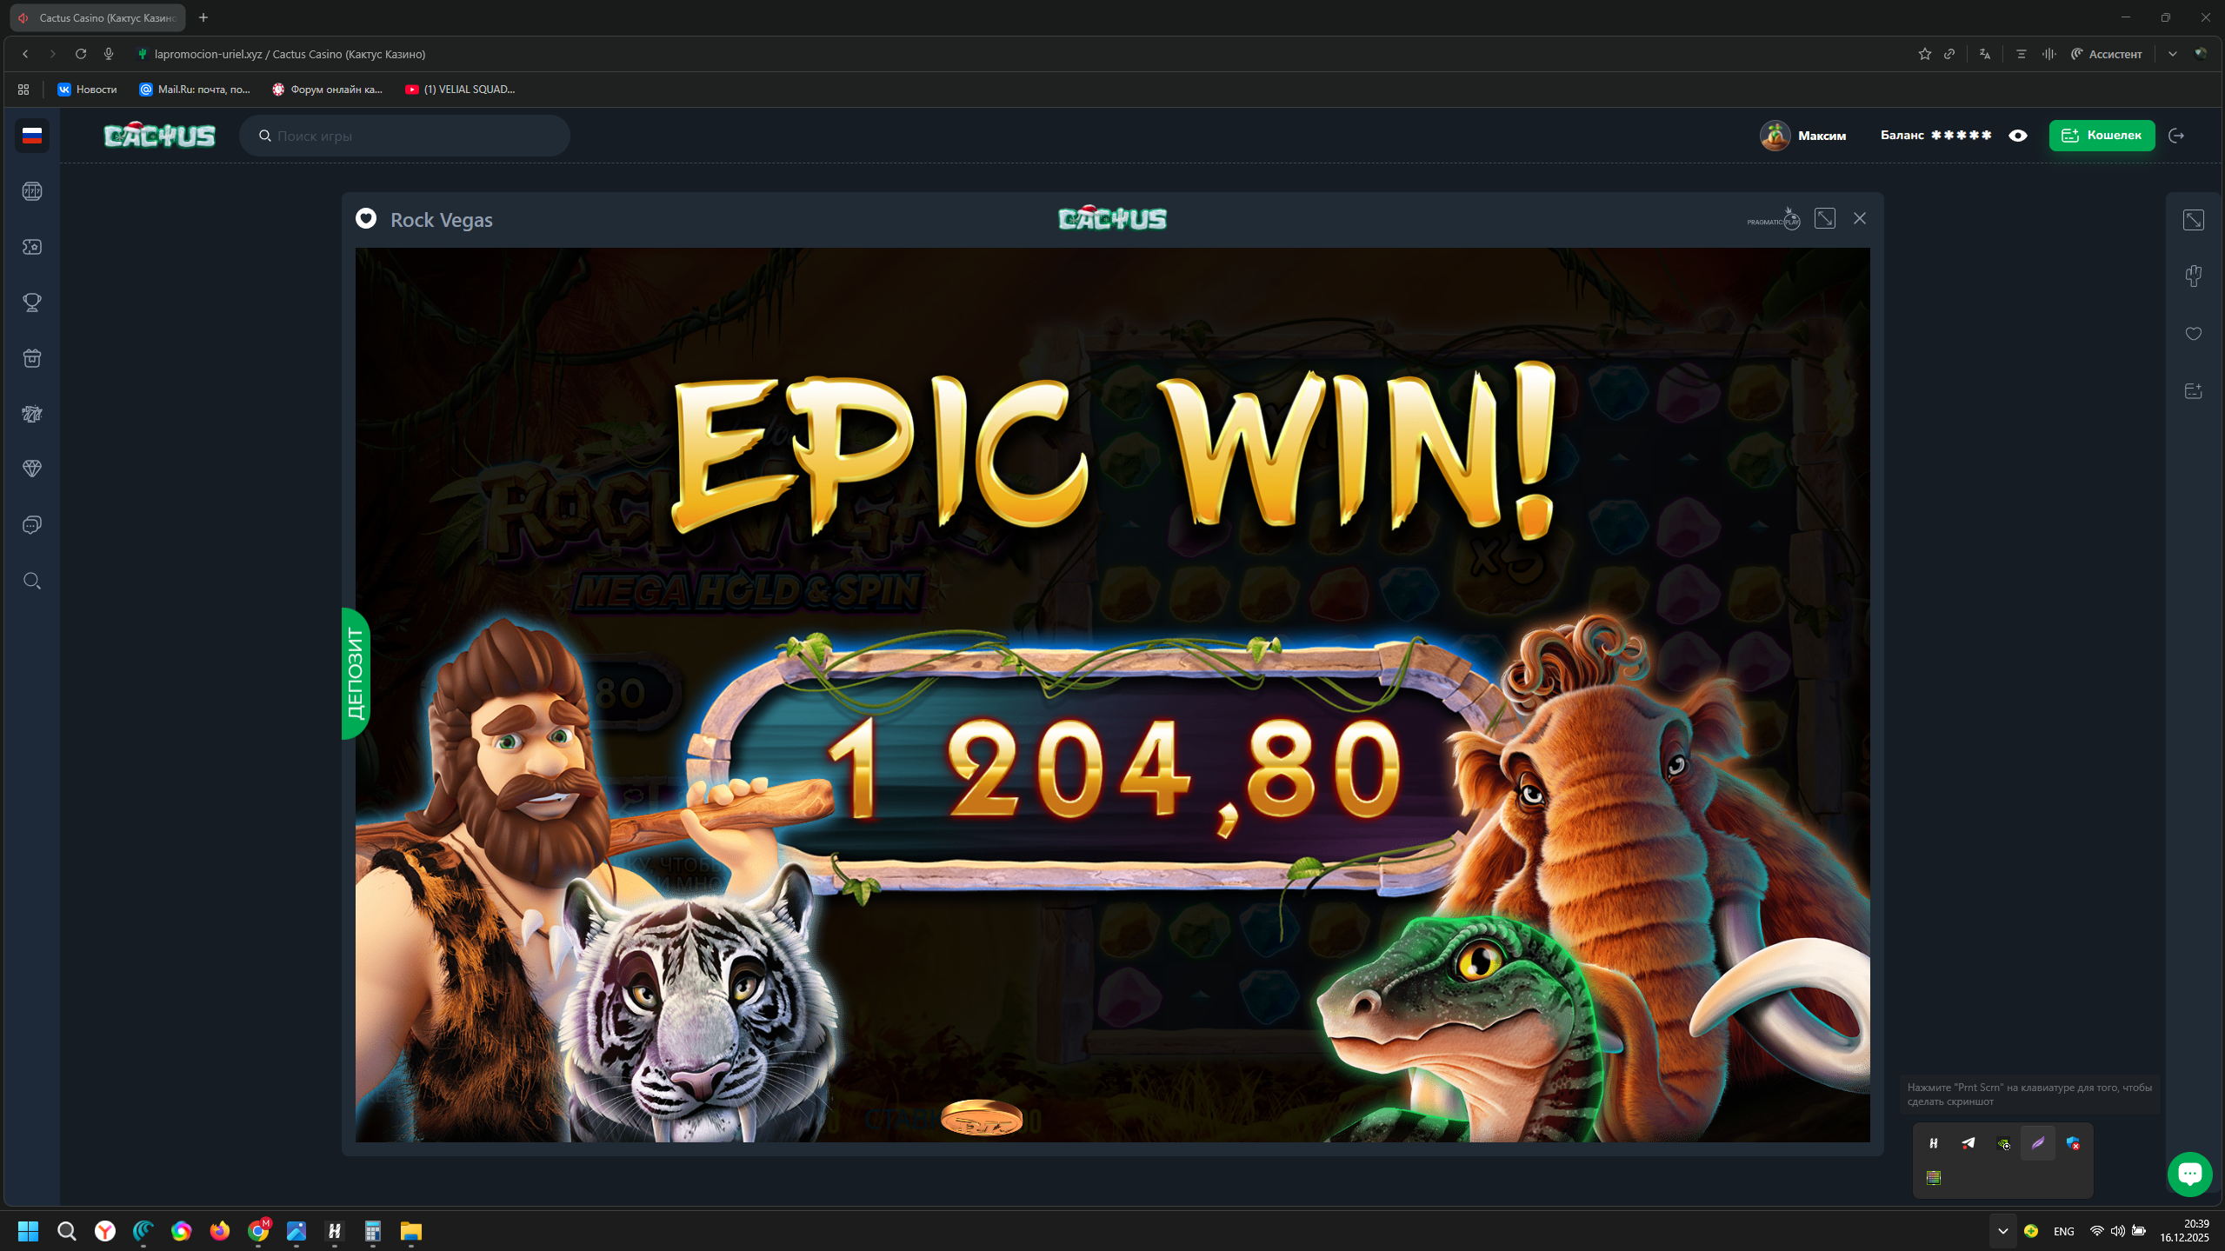Viewport: 2225px width, 1251px height.
Task: Open the Новости bookmark
Action: coord(87,90)
